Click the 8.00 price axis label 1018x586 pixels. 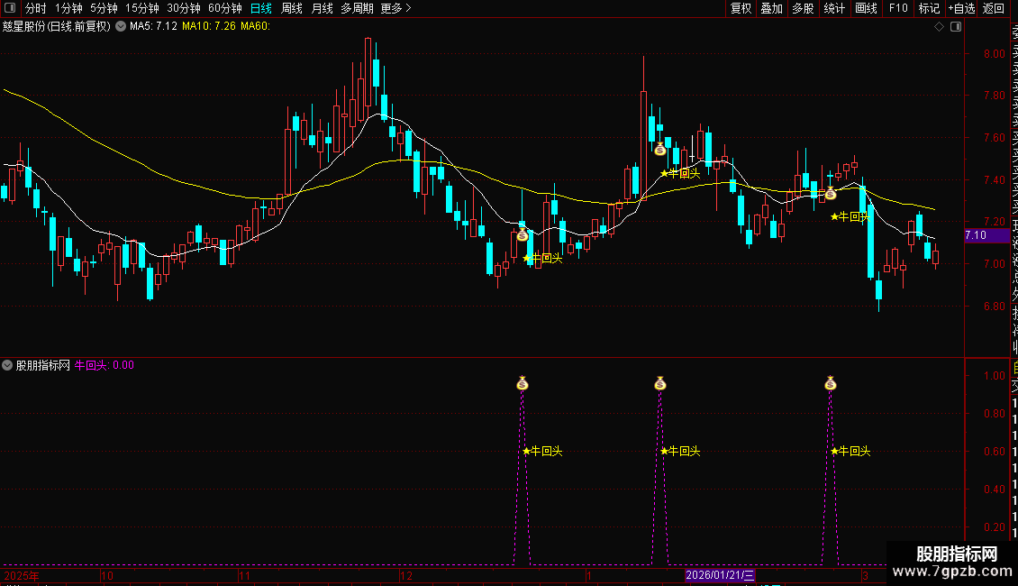[x=994, y=54]
